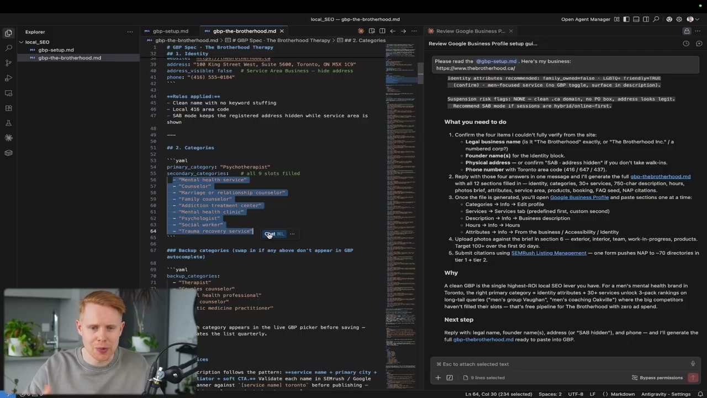Viewport: 707px width, 398px height.
Task: Click the @gbp-setup.md mention in chat
Action: pyautogui.click(x=496, y=61)
